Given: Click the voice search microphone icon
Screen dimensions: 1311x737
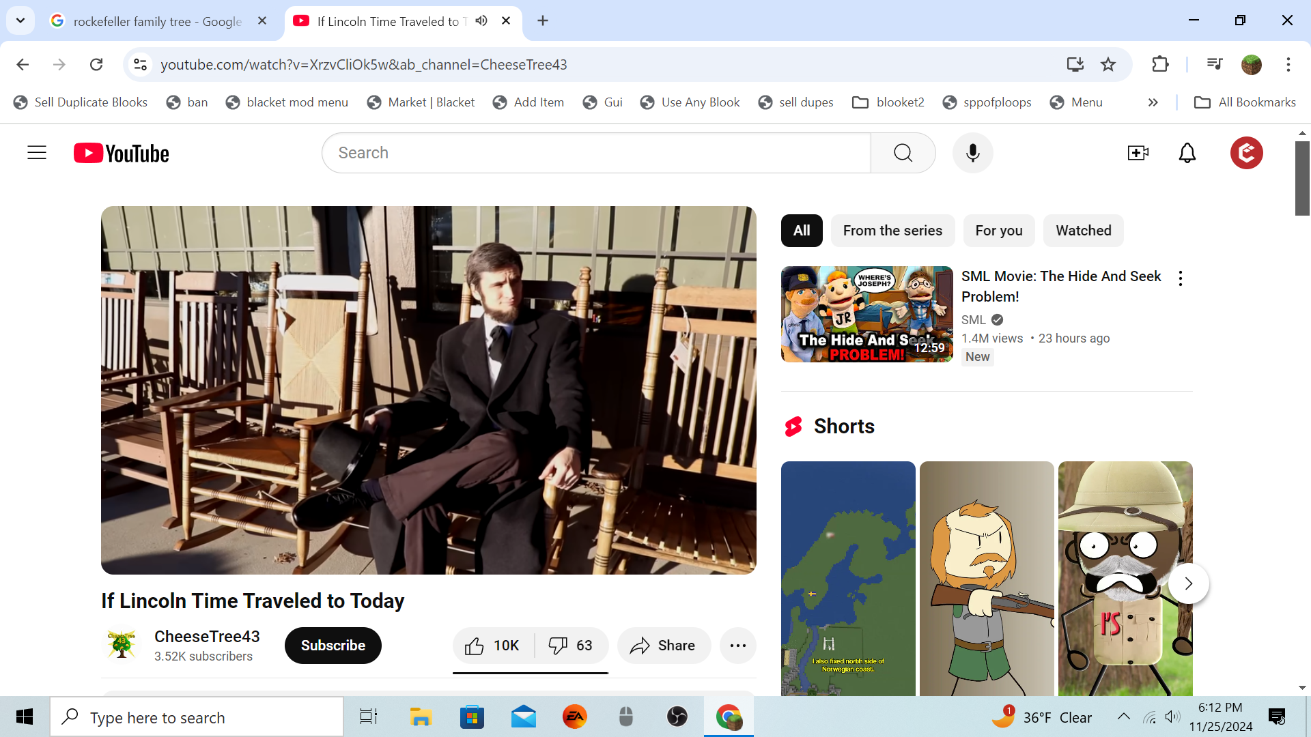Looking at the screenshot, I should click(x=972, y=153).
